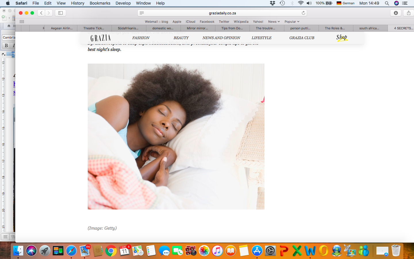The image size is (414, 259).
Task: Open Microsoft Word from the Dock
Action: coord(310,251)
